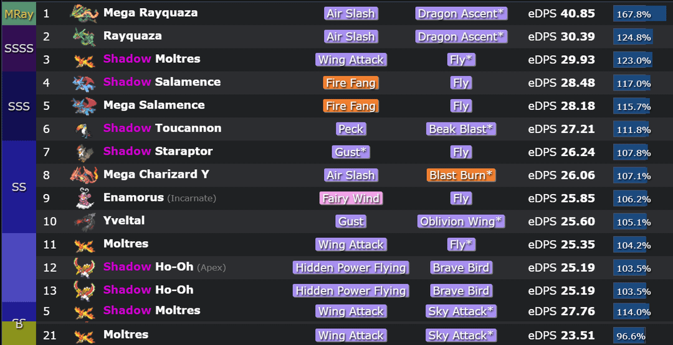Click the SSSS tier label
This screenshot has height=345, width=673.
point(19,48)
